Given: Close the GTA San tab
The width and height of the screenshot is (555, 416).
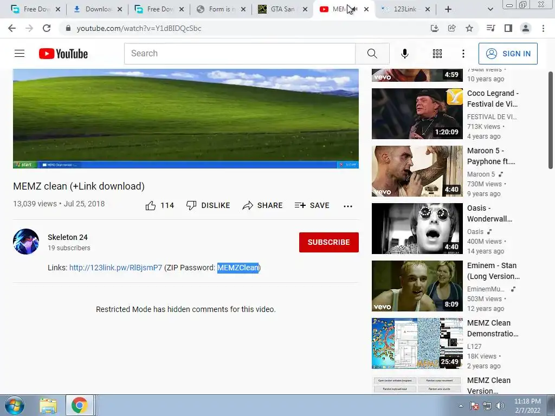Looking at the screenshot, I should click(305, 9).
